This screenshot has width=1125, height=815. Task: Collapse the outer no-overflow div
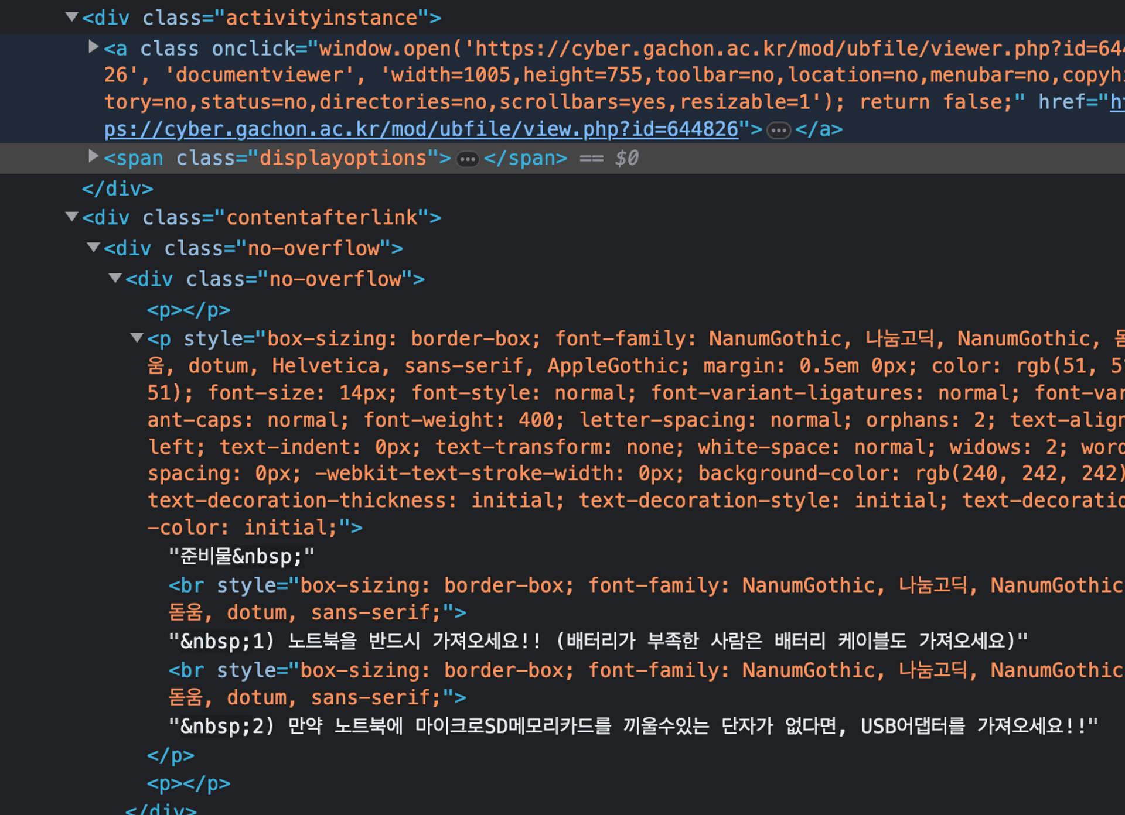click(93, 247)
